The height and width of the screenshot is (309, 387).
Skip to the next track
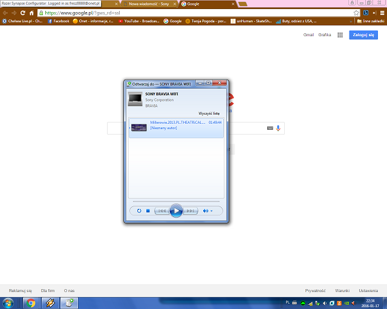190,211
